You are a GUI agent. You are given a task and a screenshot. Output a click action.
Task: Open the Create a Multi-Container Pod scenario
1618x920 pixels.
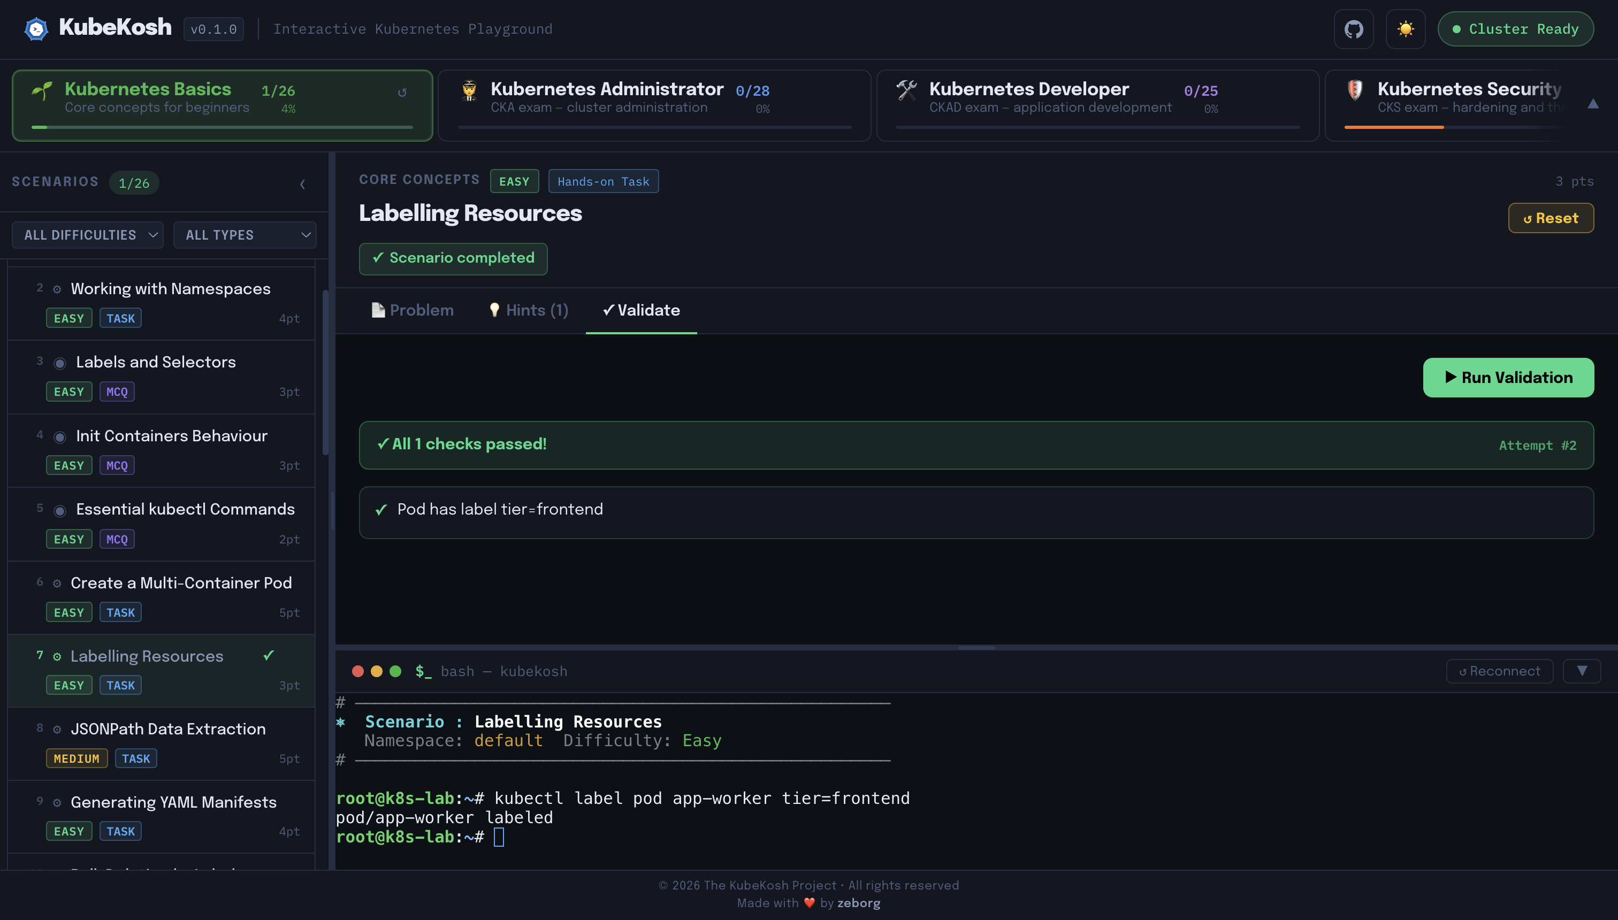pos(161,598)
